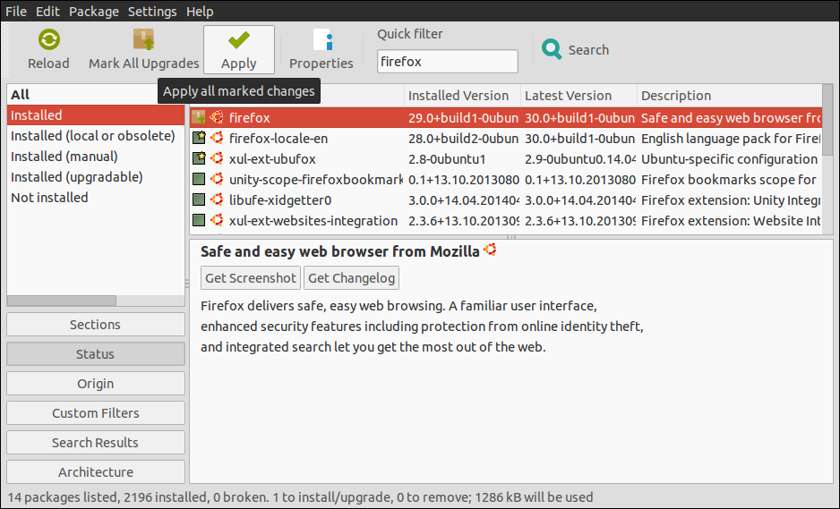Screen dimensions: 840x509
Task: Open the Edit menu
Action: tap(47, 12)
